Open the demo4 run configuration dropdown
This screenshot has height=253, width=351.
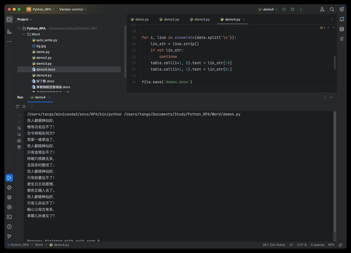coord(268,9)
